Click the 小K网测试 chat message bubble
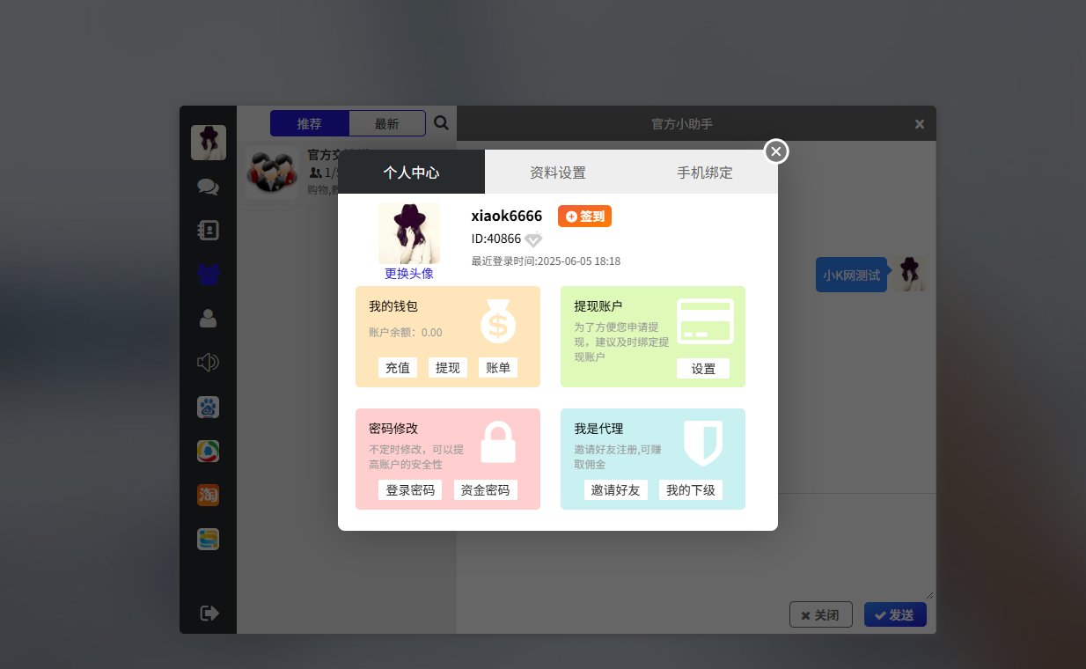1086x669 pixels. tap(851, 275)
